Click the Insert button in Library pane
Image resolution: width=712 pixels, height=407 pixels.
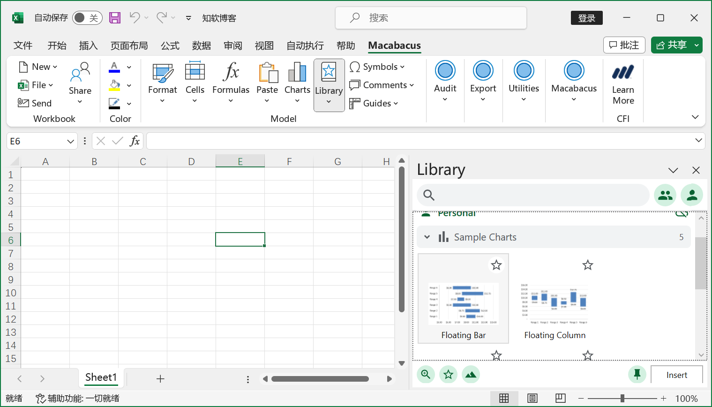[x=677, y=375]
